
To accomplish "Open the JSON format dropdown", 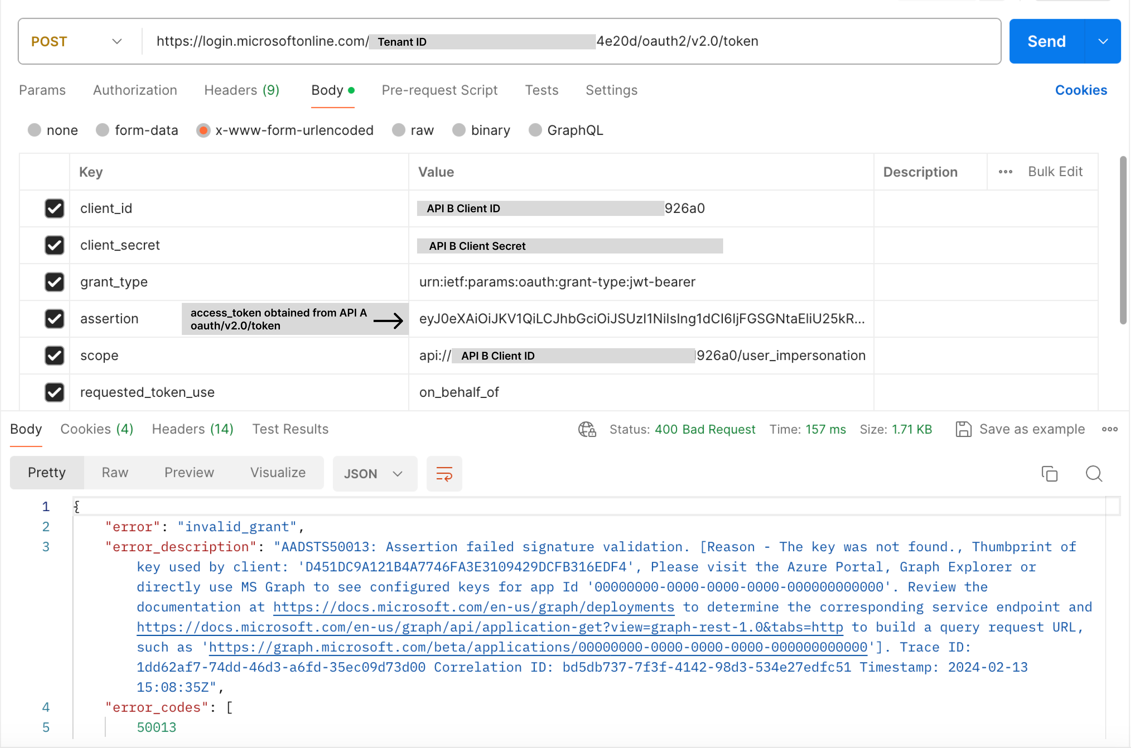I will pos(374,474).
